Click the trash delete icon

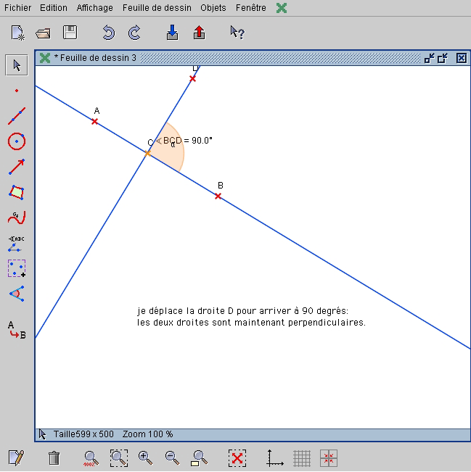pyautogui.click(x=54, y=458)
